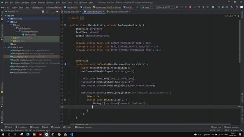This screenshot has height=137, width=244.
Task: Select opened file target icon in Project panel
Action: [x=43, y=11]
